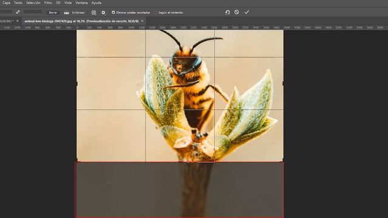Swap crop width and height values
This screenshot has height=218, width=388.
click(x=18, y=12)
